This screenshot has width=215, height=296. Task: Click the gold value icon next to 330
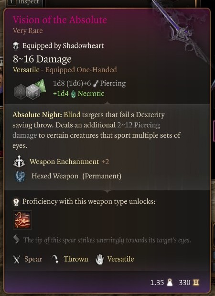click(196, 283)
